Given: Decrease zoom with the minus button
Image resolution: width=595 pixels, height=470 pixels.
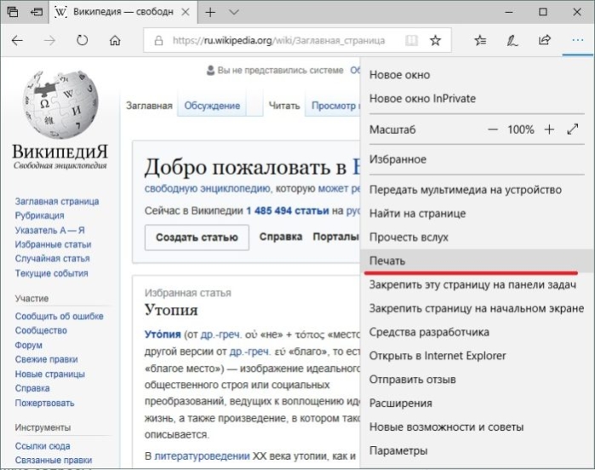Looking at the screenshot, I should [x=493, y=129].
